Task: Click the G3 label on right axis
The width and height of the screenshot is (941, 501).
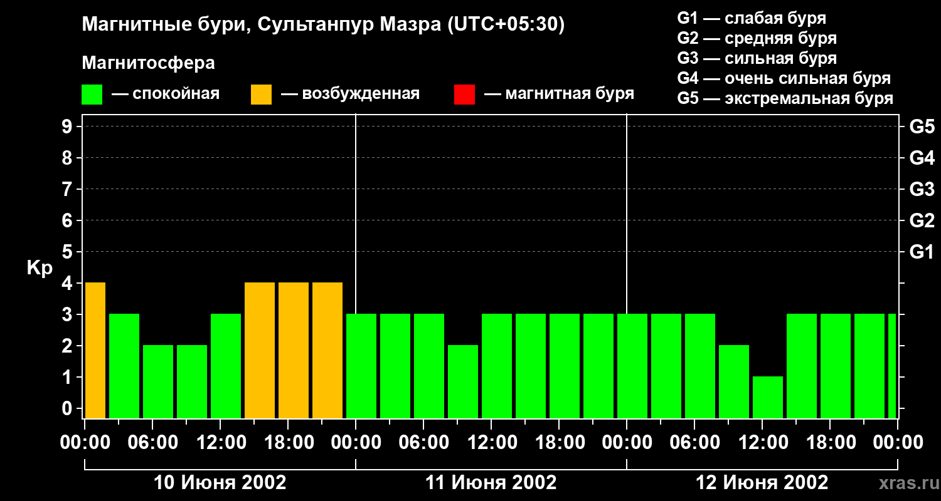Action: pyautogui.click(x=922, y=190)
